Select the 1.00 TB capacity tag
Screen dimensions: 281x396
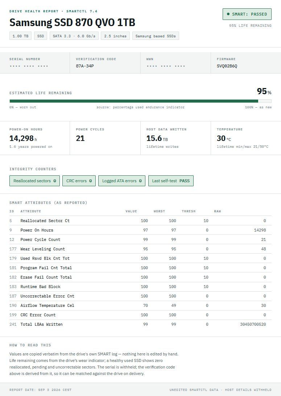tap(20, 36)
